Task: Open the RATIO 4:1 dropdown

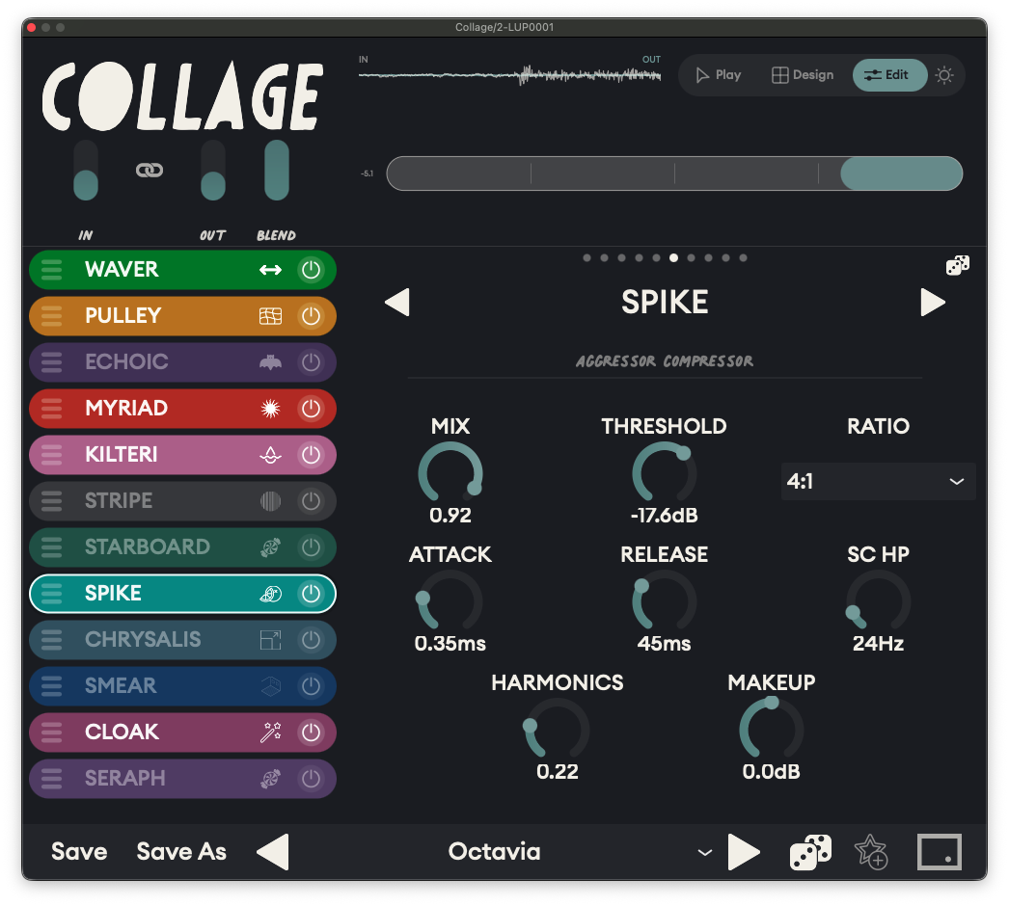Action: [878, 481]
